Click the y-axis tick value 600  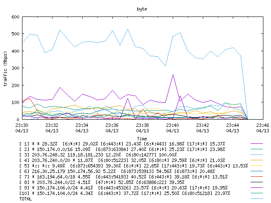pos(15,17)
